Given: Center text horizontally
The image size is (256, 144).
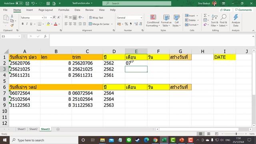Looking at the screenshot, I should tap(70, 24).
